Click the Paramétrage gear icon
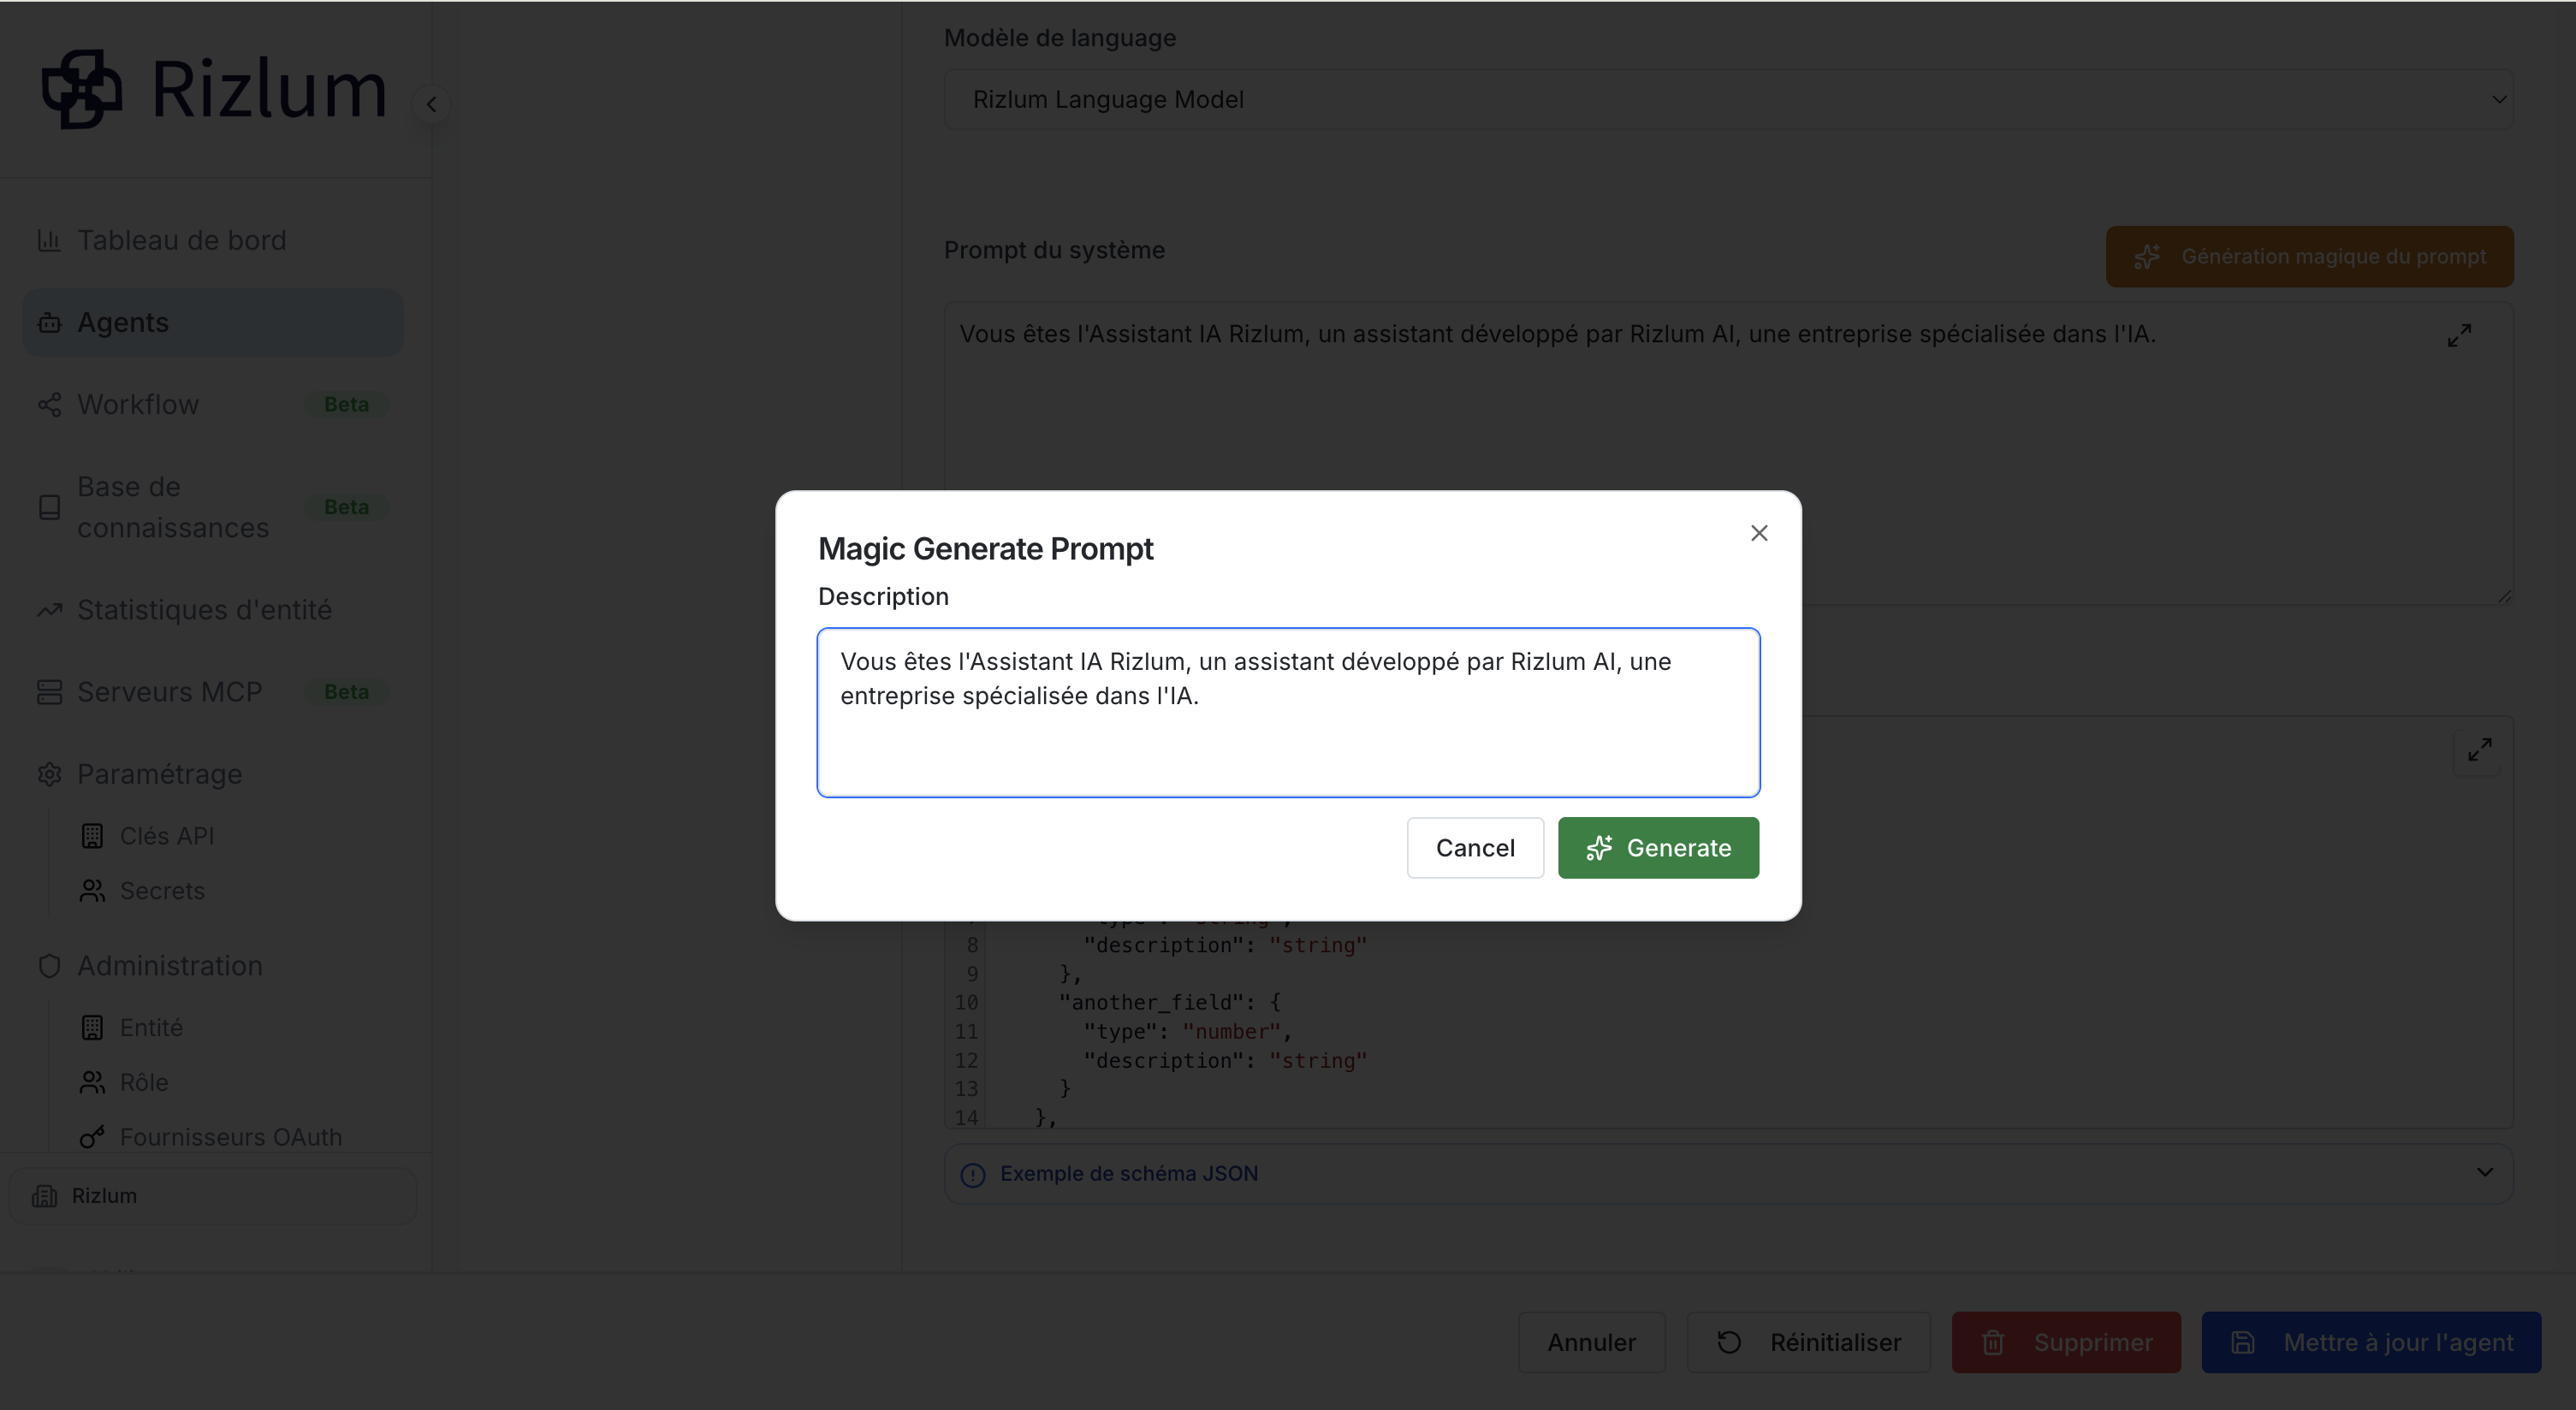 pyautogui.click(x=49, y=774)
